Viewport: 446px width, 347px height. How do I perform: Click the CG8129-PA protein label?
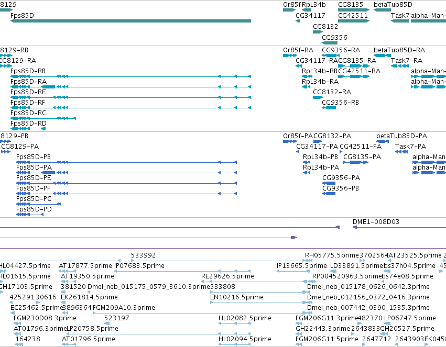pos(20,147)
